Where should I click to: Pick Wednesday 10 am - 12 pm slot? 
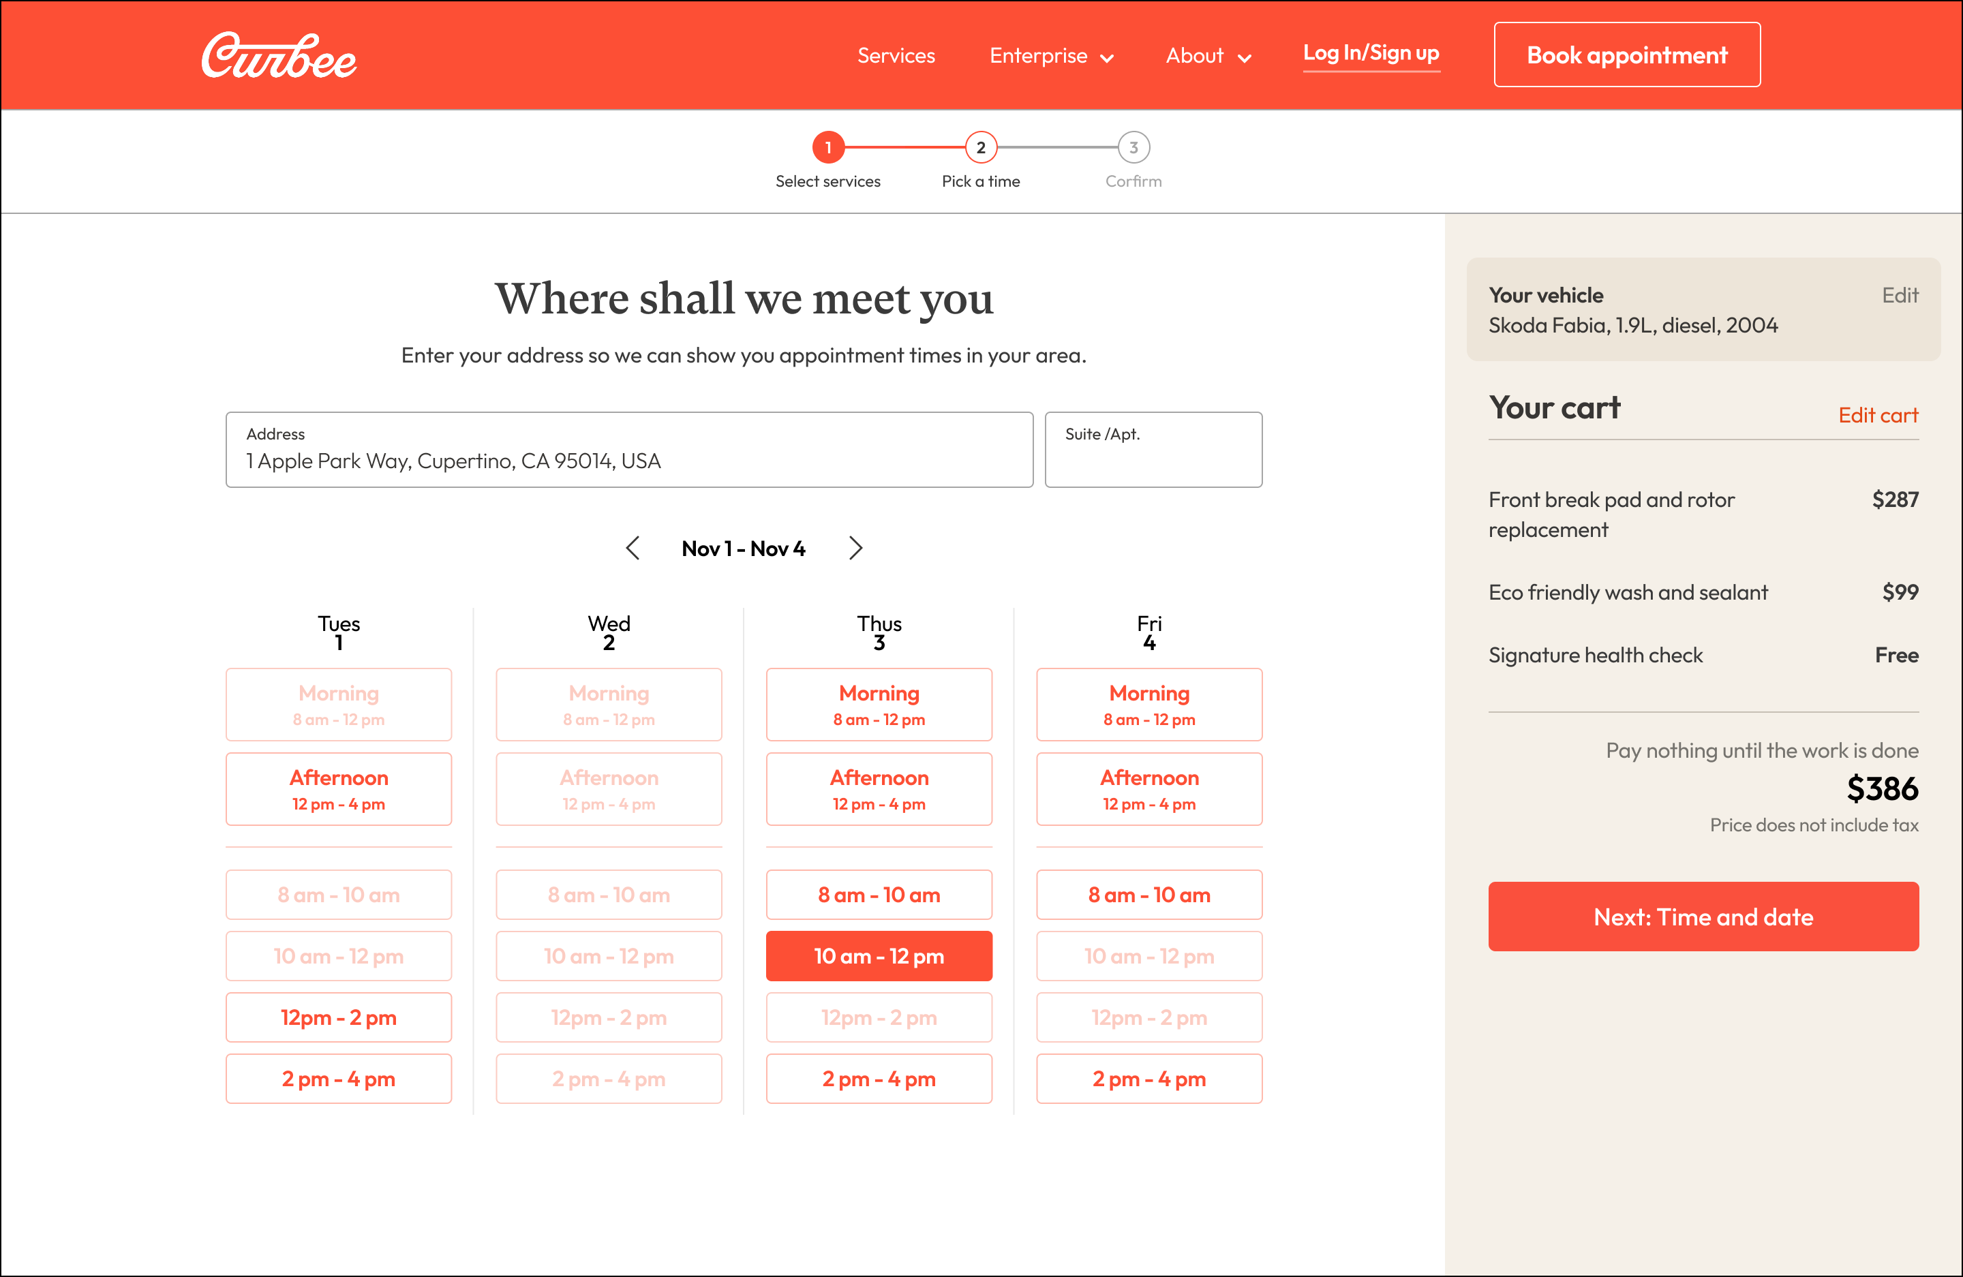tap(609, 956)
